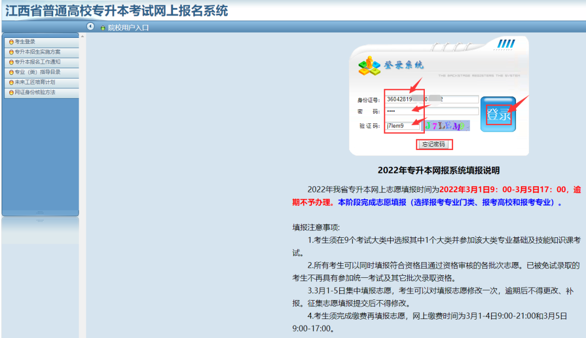Viewport: 586px width, 338px height.
Task: Click the icon next to 专升本报名工作通知
Action: 11,62
